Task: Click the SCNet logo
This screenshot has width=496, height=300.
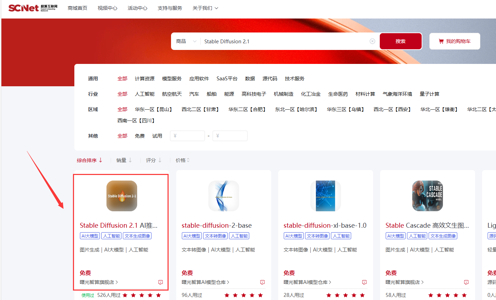Action: pos(33,8)
